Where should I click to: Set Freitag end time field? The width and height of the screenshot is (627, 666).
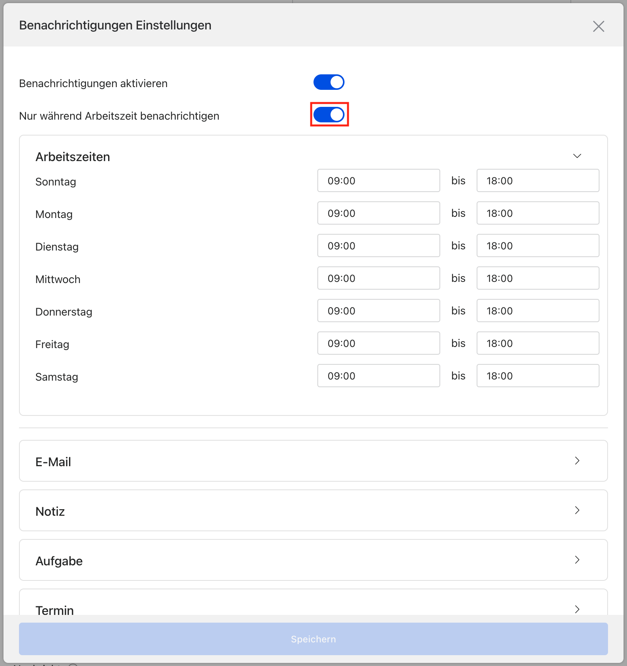pos(537,343)
